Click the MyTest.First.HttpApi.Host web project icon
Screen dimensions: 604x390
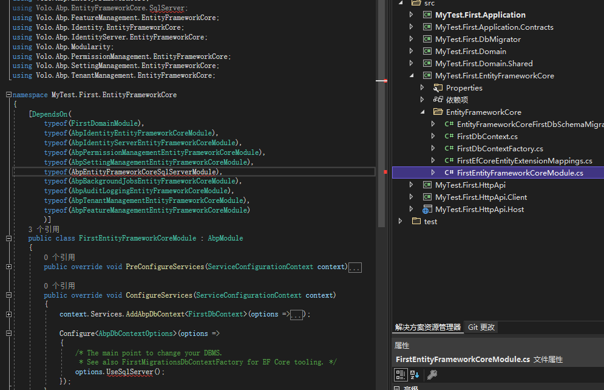427,209
